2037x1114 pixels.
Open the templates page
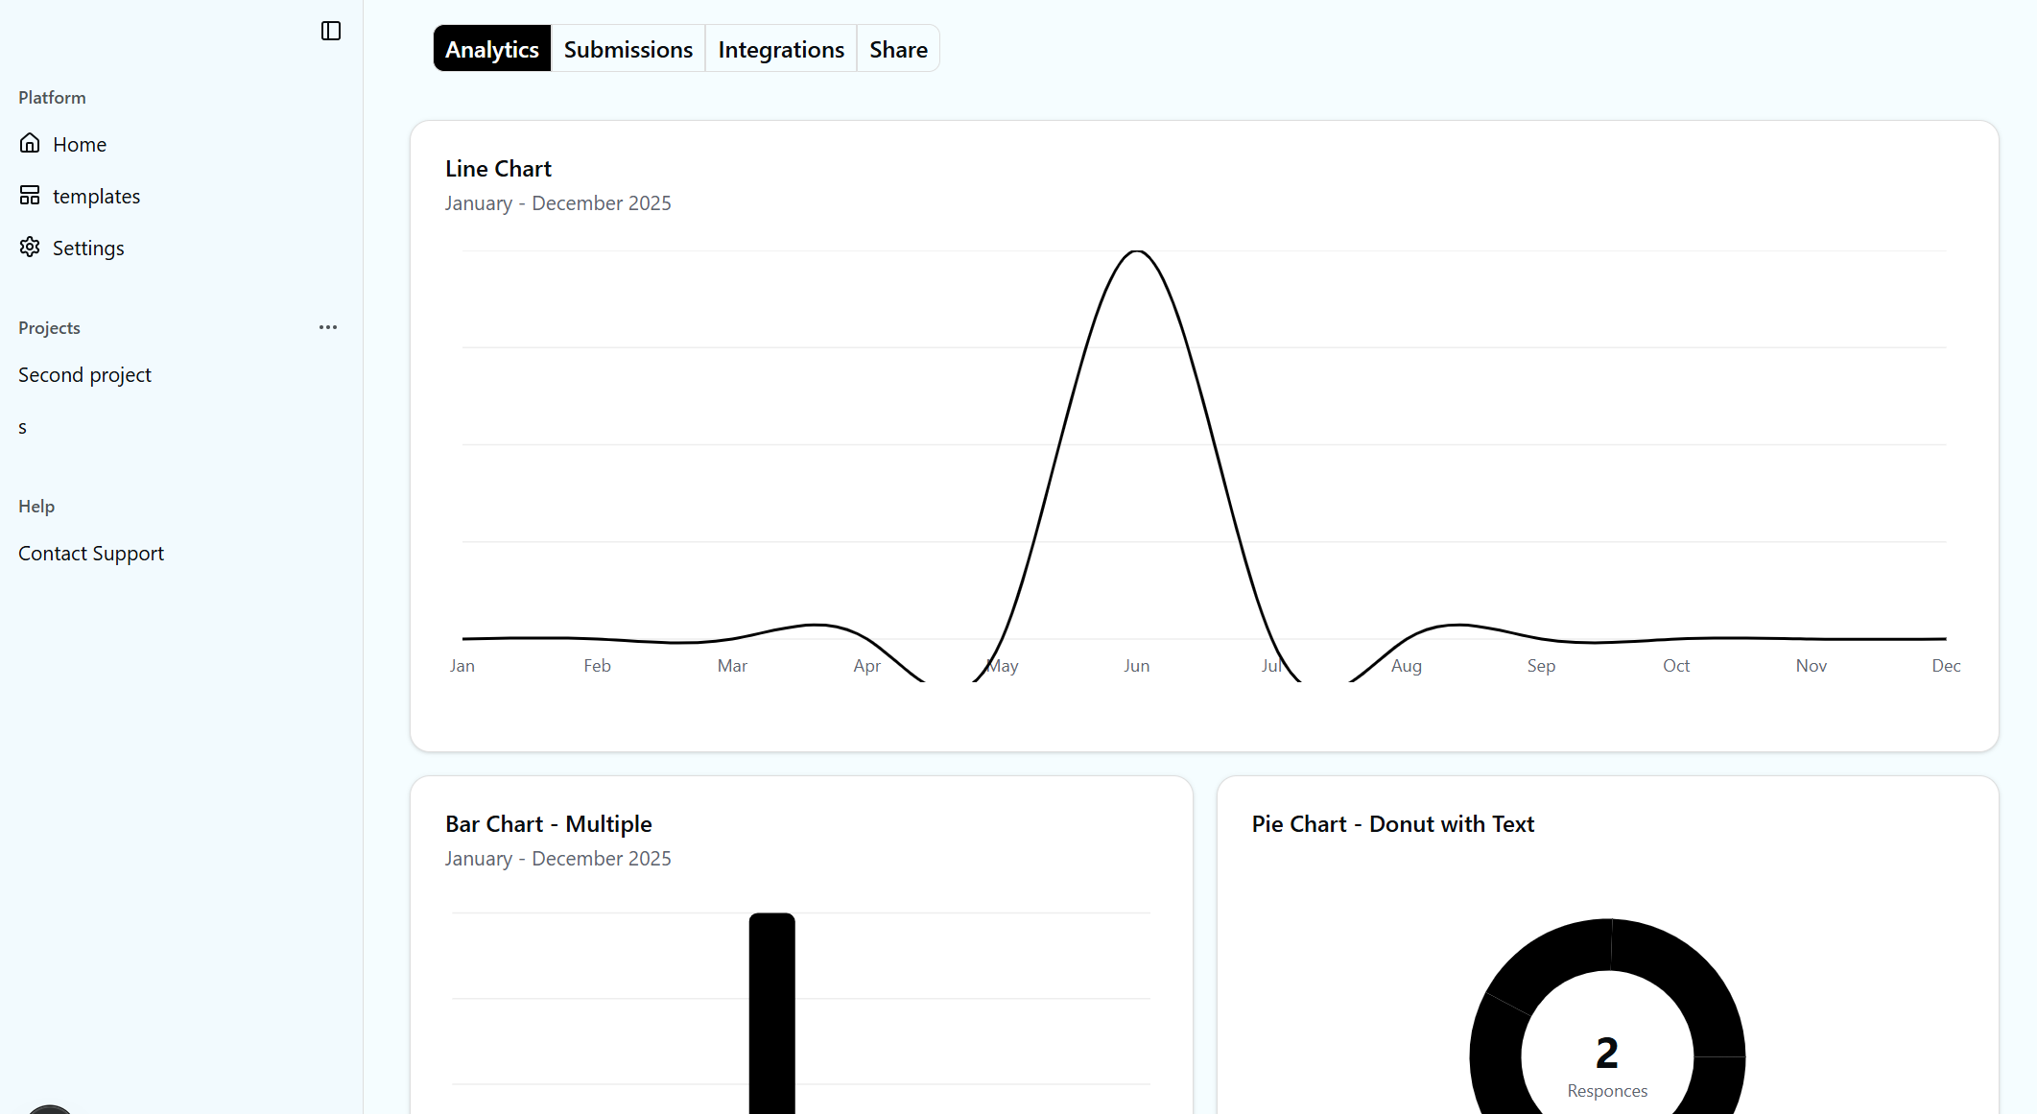(x=96, y=197)
